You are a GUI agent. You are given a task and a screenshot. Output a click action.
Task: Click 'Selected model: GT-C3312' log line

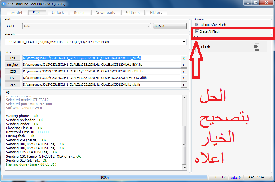[x=27, y=100]
